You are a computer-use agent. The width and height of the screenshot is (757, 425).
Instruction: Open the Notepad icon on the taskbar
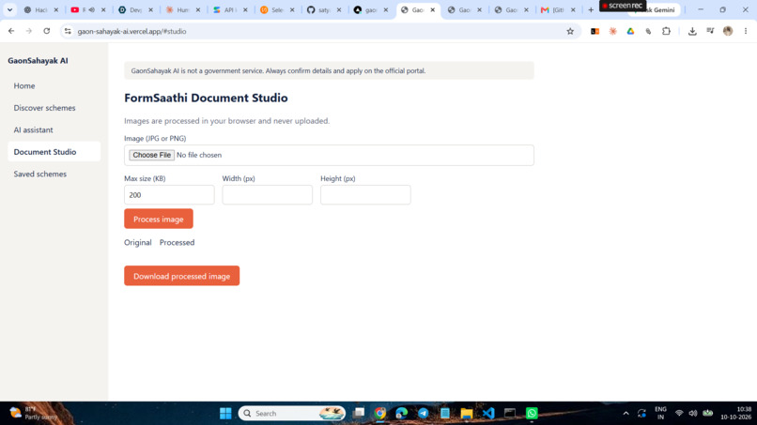(445, 414)
